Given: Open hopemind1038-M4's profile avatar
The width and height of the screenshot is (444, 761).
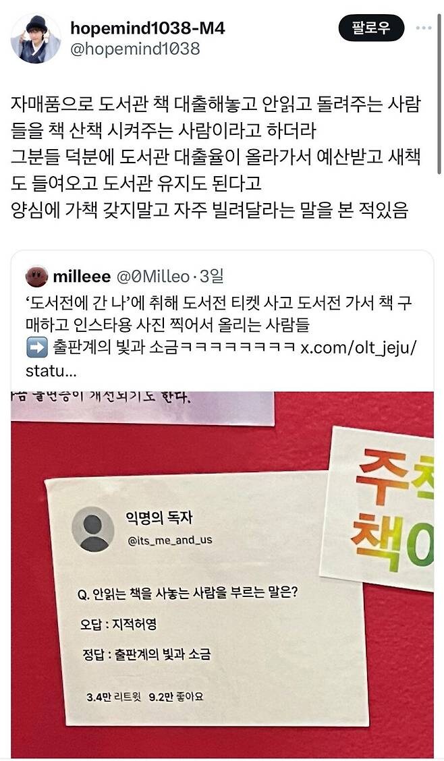Looking at the screenshot, I should (35, 39).
